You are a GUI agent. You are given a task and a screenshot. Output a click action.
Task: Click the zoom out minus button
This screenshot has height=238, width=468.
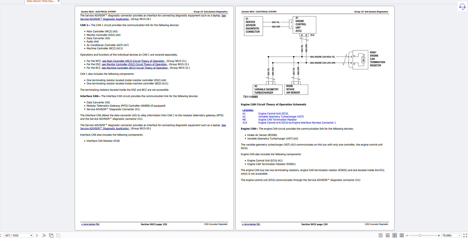(x=407, y=235)
